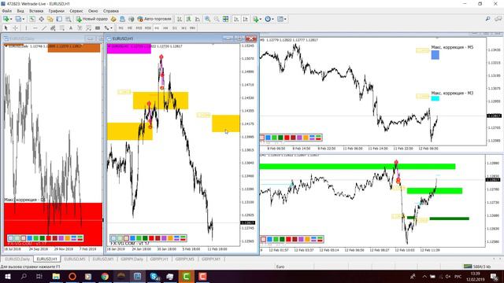Click the search magnifier at top right
The width and height of the screenshot is (504, 283).
click(488, 19)
